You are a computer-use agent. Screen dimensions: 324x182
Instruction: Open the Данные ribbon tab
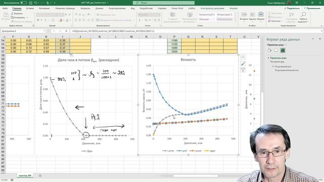[99, 8]
